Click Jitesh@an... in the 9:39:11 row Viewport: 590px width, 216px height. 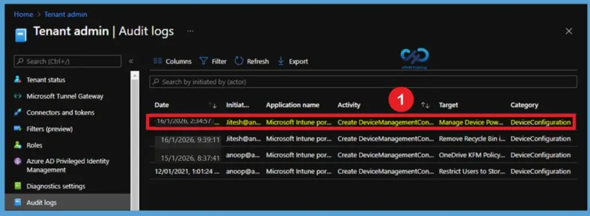pos(244,139)
